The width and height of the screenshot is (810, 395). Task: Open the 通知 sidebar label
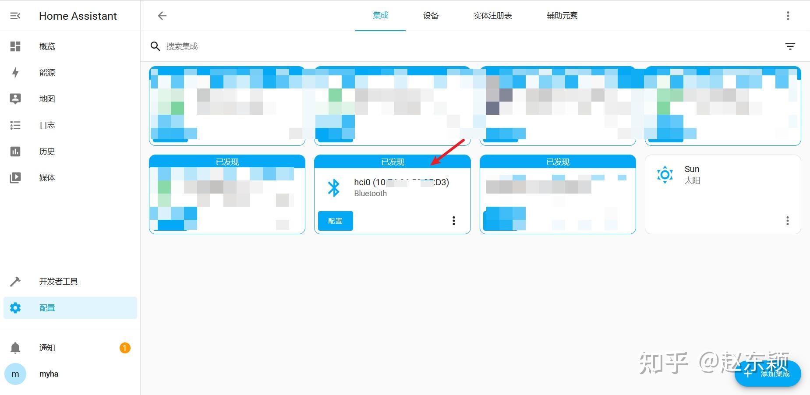pyautogui.click(x=47, y=348)
